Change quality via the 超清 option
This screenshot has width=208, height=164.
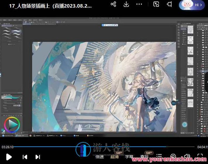click(115, 157)
